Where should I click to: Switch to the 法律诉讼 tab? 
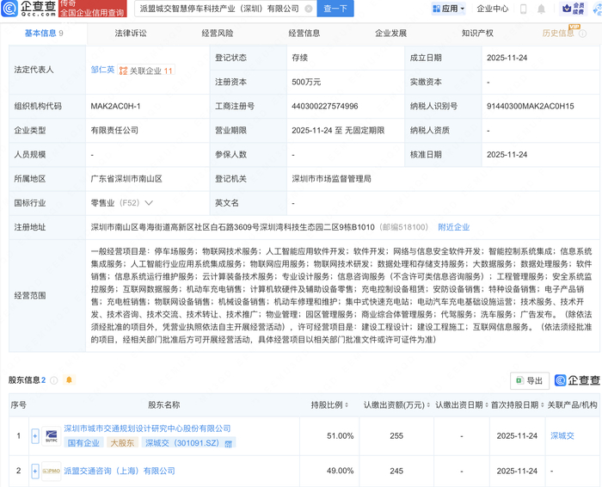[130, 34]
